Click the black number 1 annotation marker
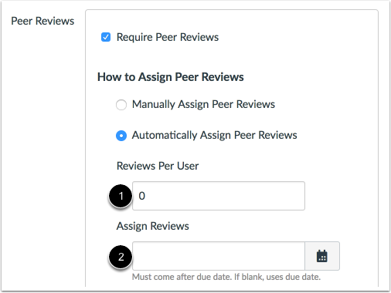Image resolution: width=391 pixels, height=293 pixels. point(121,196)
